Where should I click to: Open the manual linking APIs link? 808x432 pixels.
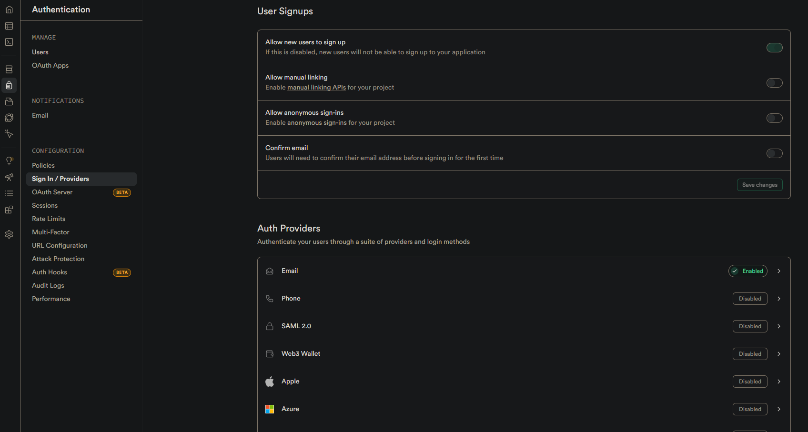pyautogui.click(x=316, y=88)
